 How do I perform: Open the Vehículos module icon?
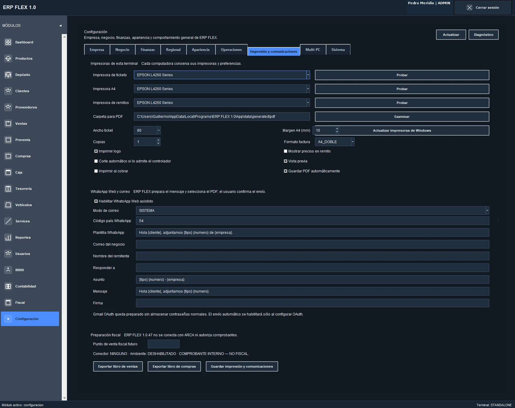(8, 205)
